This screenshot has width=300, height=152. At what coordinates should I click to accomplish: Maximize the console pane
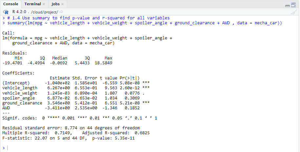click(x=293, y=5)
